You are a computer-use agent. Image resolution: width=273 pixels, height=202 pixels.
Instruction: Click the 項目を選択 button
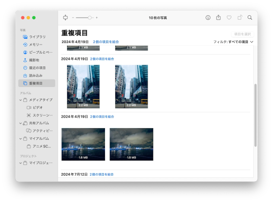click(x=243, y=34)
